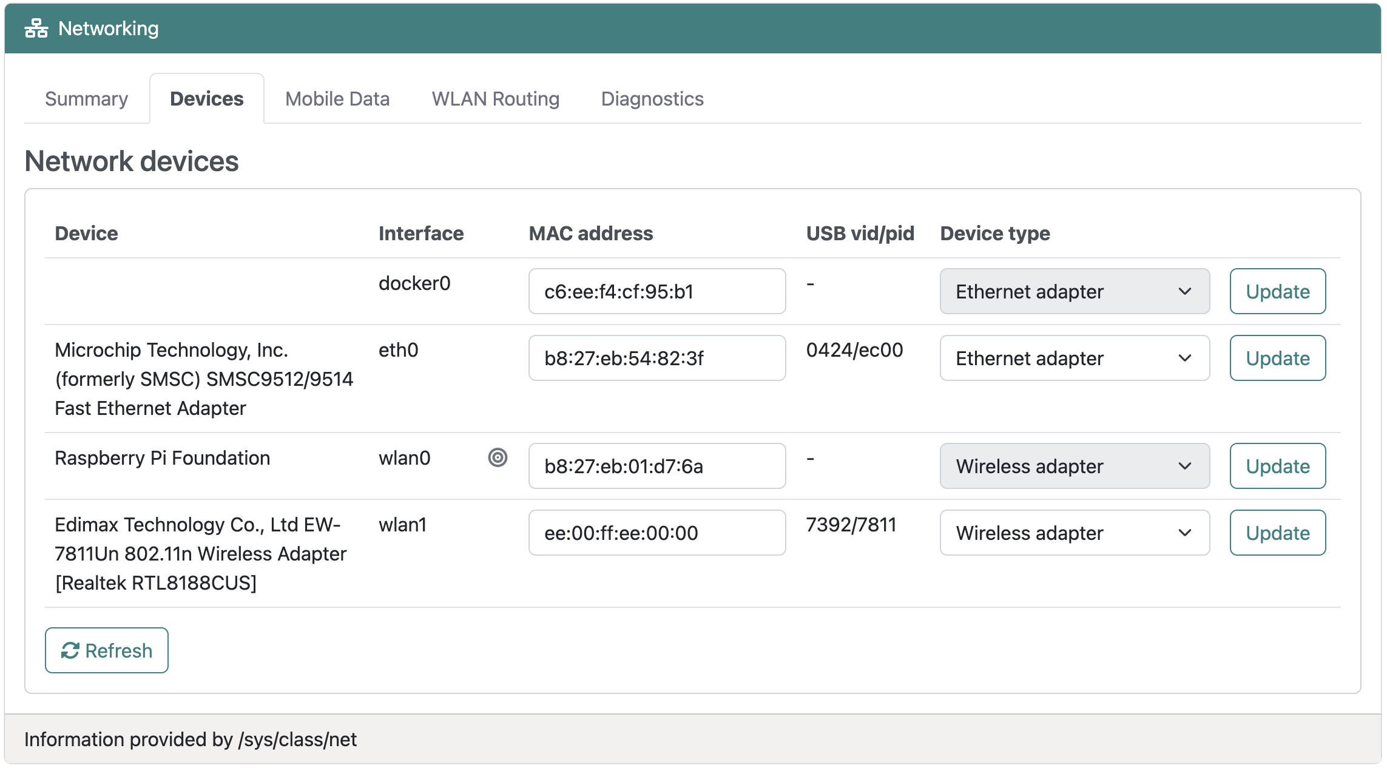Image resolution: width=1387 pixels, height=768 pixels.
Task: Click the Device type column header
Action: pyautogui.click(x=995, y=234)
